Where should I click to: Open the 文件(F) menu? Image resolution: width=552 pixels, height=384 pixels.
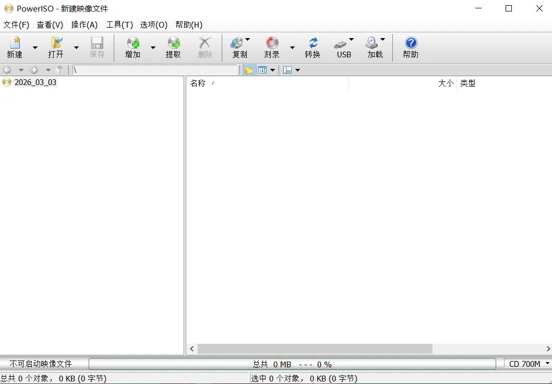[16, 25]
